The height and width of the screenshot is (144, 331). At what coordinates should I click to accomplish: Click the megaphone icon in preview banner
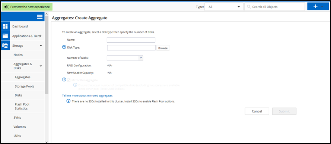[7, 7]
